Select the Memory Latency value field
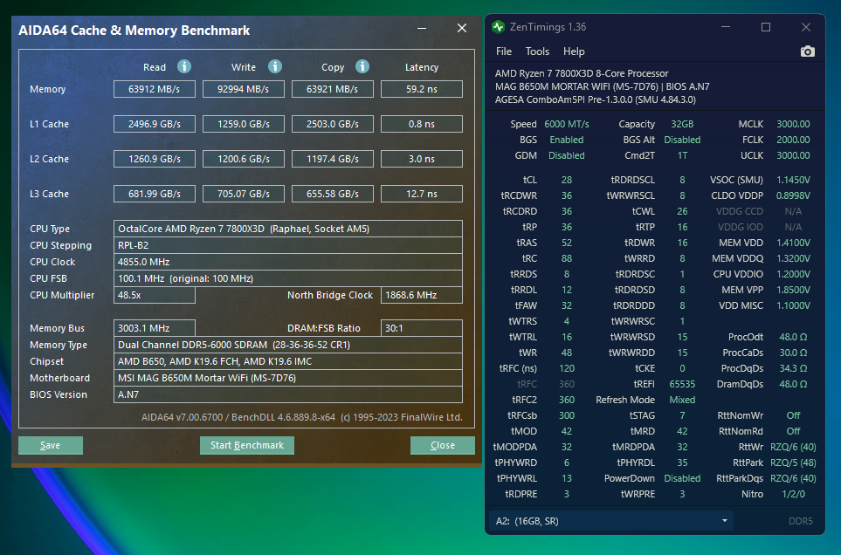Viewport: 841px width, 555px height. click(421, 89)
